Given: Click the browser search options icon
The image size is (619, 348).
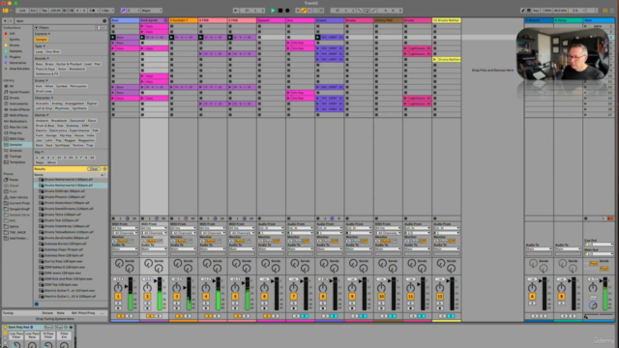Looking at the screenshot, I should (104, 21).
